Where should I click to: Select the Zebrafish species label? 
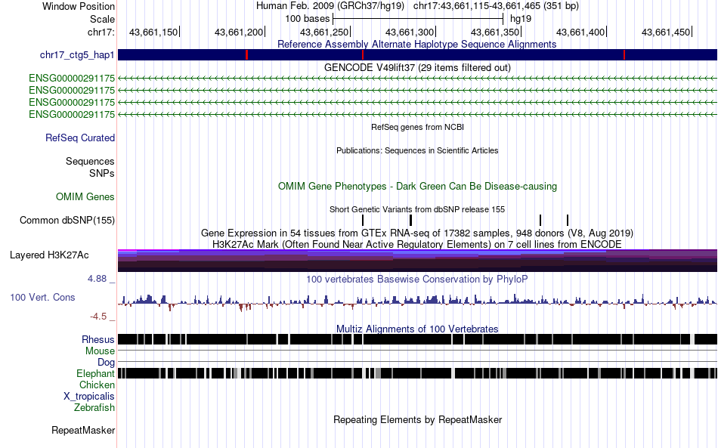point(94,407)
